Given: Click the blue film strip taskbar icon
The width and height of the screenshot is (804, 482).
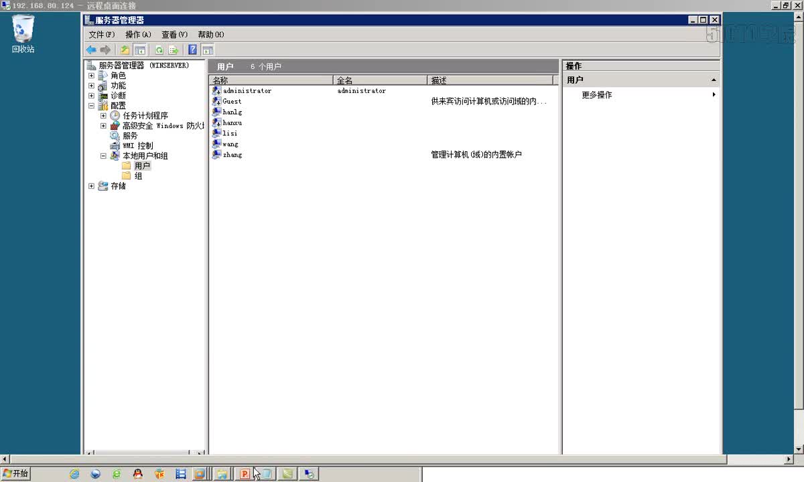Looking at the screenshot, I should [180, 474].
